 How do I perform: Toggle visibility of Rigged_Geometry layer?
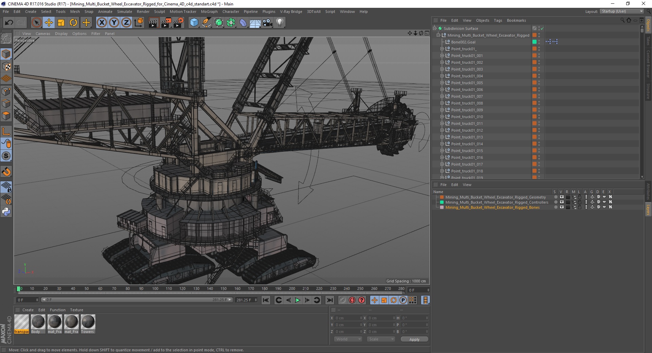[562, 197]
